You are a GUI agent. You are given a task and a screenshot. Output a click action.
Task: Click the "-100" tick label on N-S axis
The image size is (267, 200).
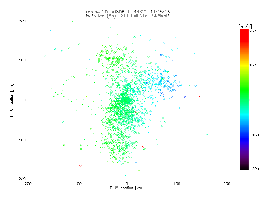click(x=21, y=140)
